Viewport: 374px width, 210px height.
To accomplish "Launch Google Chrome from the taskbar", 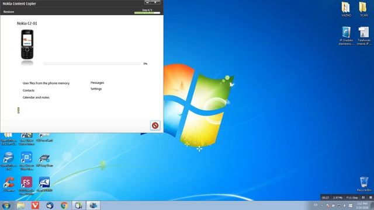I will point(64,205).
